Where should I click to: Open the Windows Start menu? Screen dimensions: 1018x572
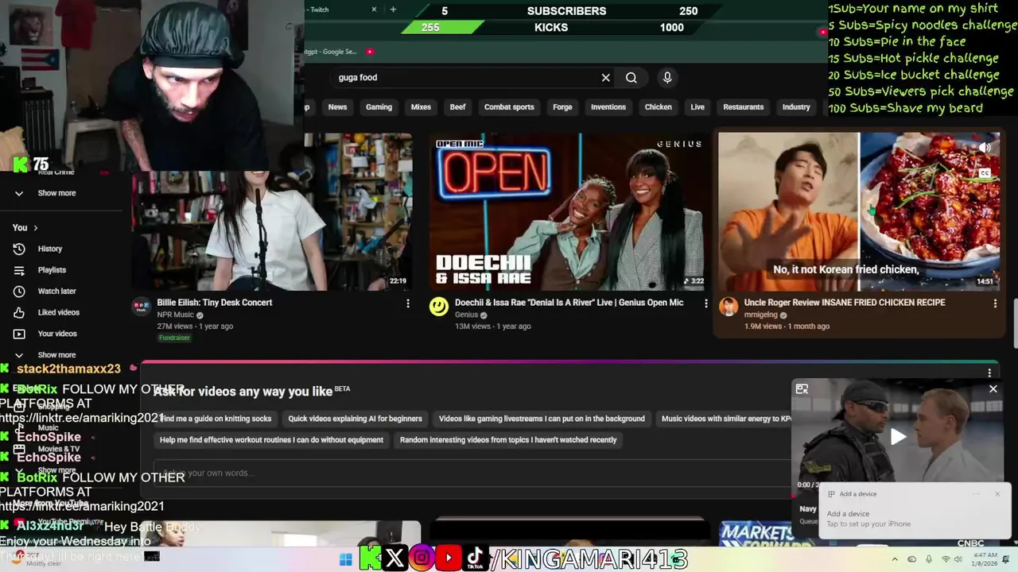[x=345, y=559]
